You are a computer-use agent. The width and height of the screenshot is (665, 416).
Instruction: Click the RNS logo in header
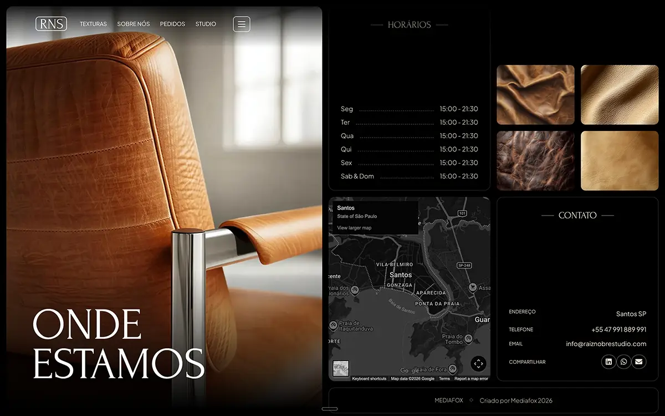coord(51,24)
